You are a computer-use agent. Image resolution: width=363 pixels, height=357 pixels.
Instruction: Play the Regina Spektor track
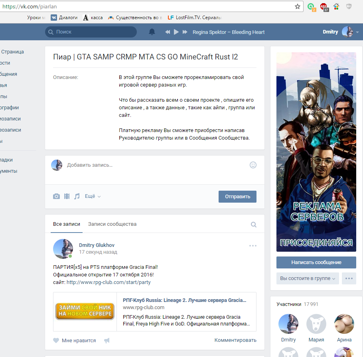[x=176, y=32]
